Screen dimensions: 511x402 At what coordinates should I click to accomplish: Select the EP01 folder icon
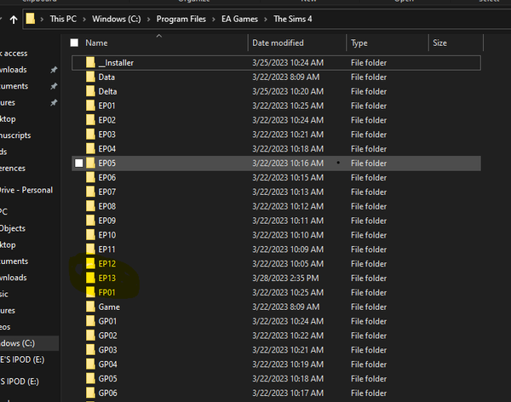pos(90,106)
